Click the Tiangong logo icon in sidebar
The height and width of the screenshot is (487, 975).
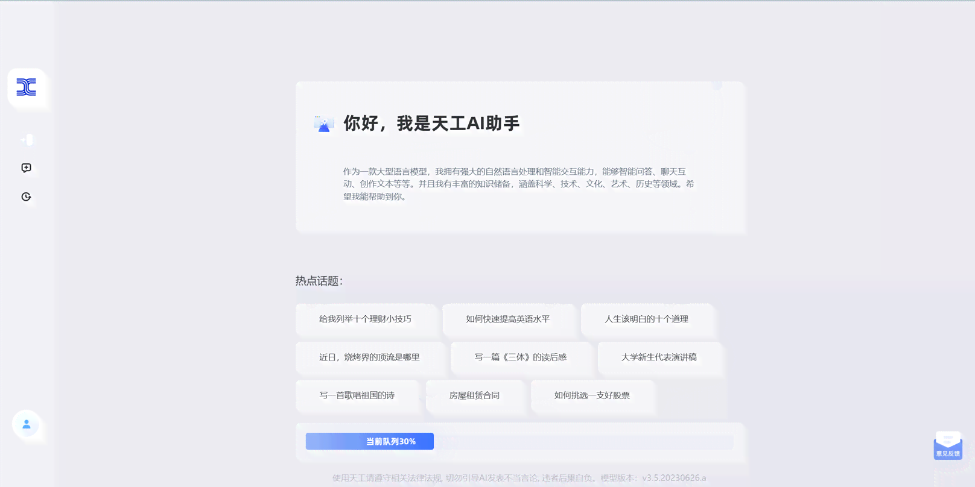[x=27, y=87]
